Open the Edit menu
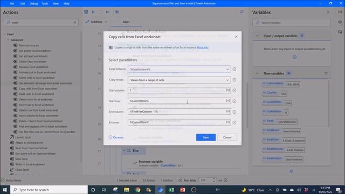This screenshot has width=345, height=194. point(23,4)
